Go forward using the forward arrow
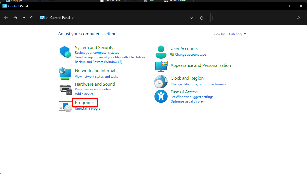Image resolution: width=307 pixels, height=174 pixels. pyautogui.click(x=16, y=18)
